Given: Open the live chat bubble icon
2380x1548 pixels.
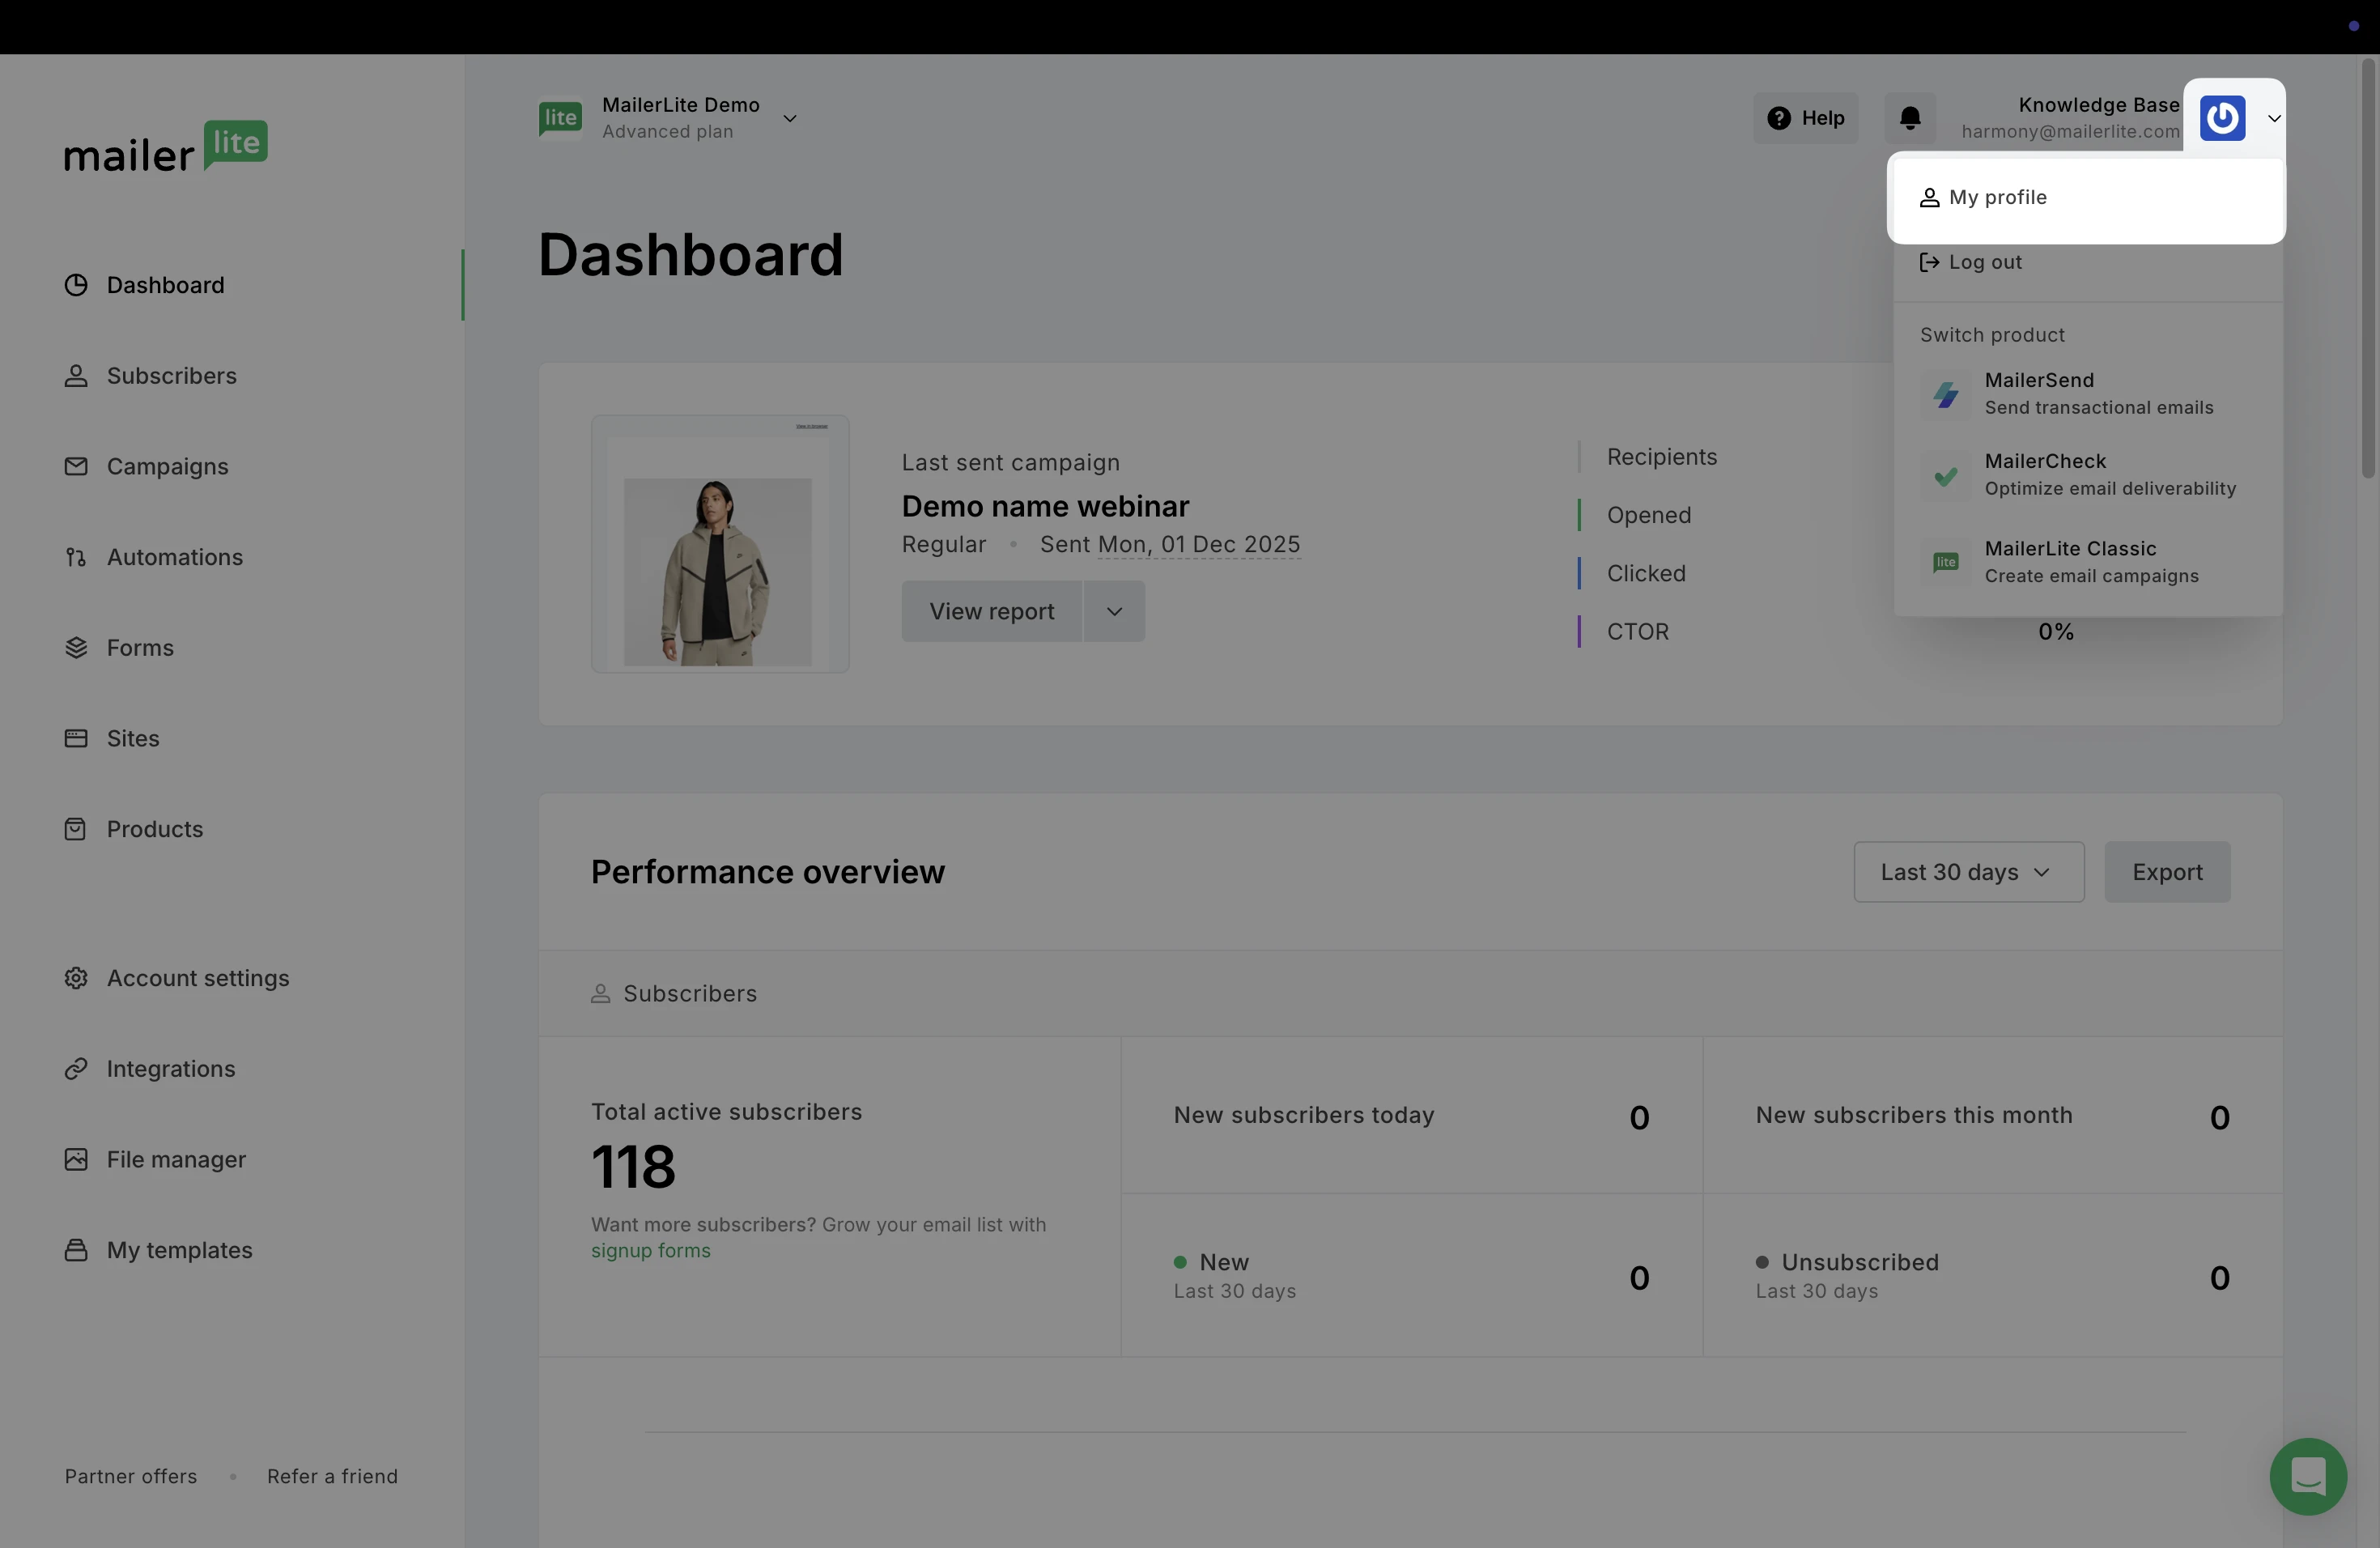Looking at the screenshot, I should pyautogui.click(x=2308, y=1476).
